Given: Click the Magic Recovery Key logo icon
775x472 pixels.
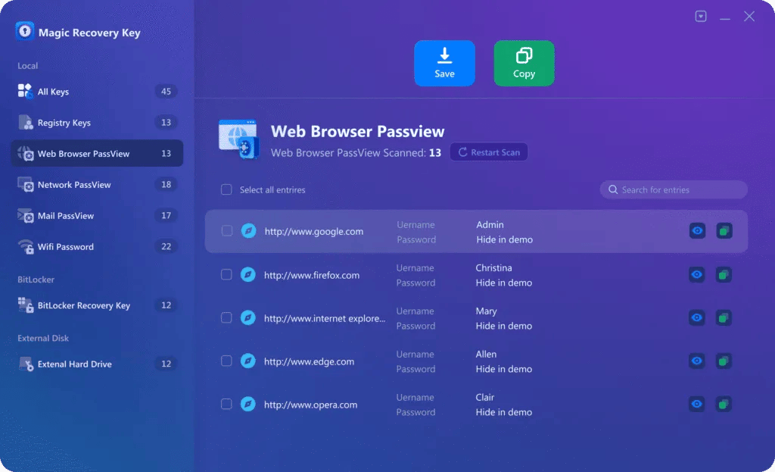Looking at the screenshot, I should pos(25,32).
